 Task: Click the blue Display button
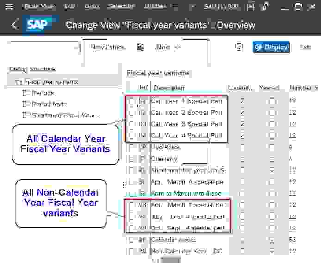point(271,47)
